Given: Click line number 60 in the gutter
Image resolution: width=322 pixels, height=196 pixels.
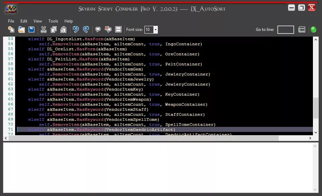Looking at the screenshot, I should point(10,74).
